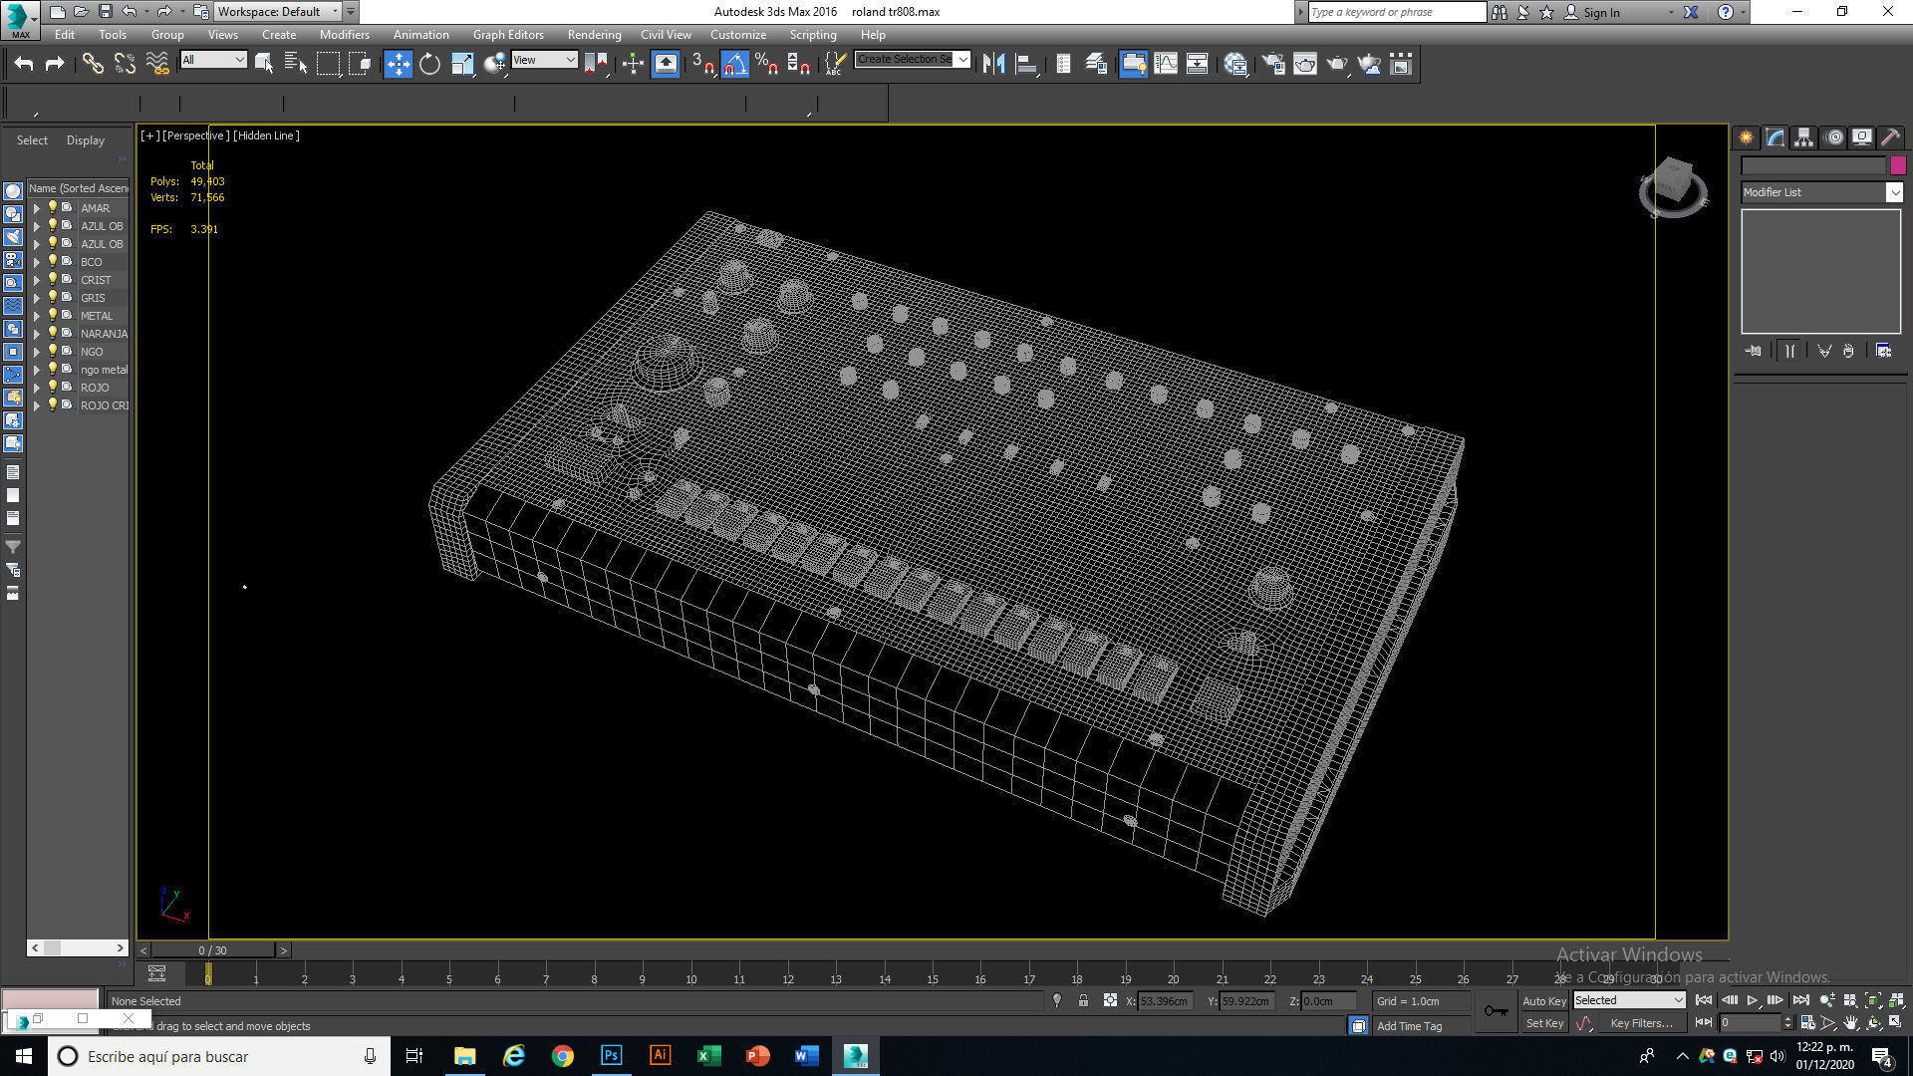Screen dimensions: 1913x1076
Task: Switch to the Utilities hammer panel tab
Action: coord(1890,137)
